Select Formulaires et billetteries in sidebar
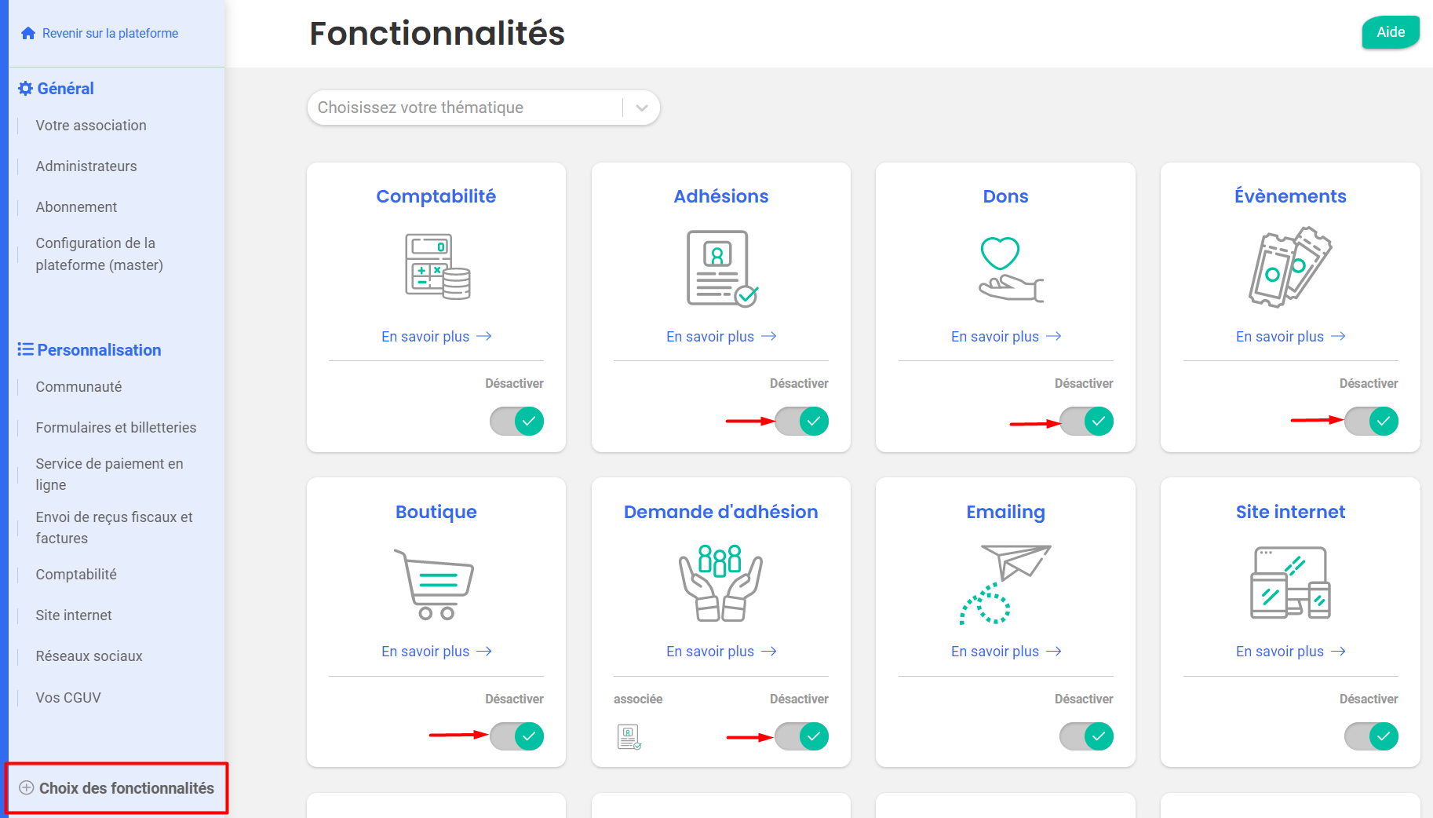The height and width of the screenshot is (818, 1433). (x=116, y=428)
